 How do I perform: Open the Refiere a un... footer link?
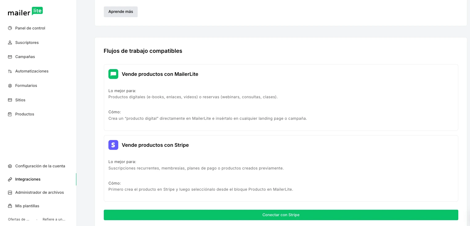coord(54,220)
